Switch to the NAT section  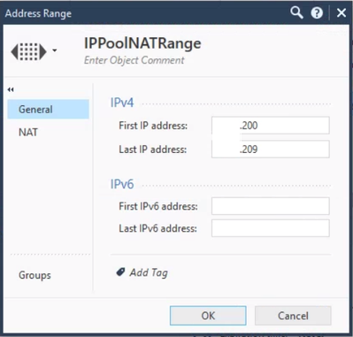tap(28, 132)
